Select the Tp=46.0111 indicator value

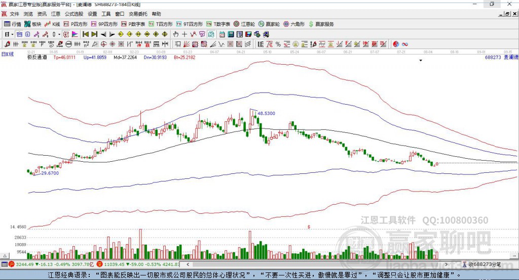tap(64, 57)
